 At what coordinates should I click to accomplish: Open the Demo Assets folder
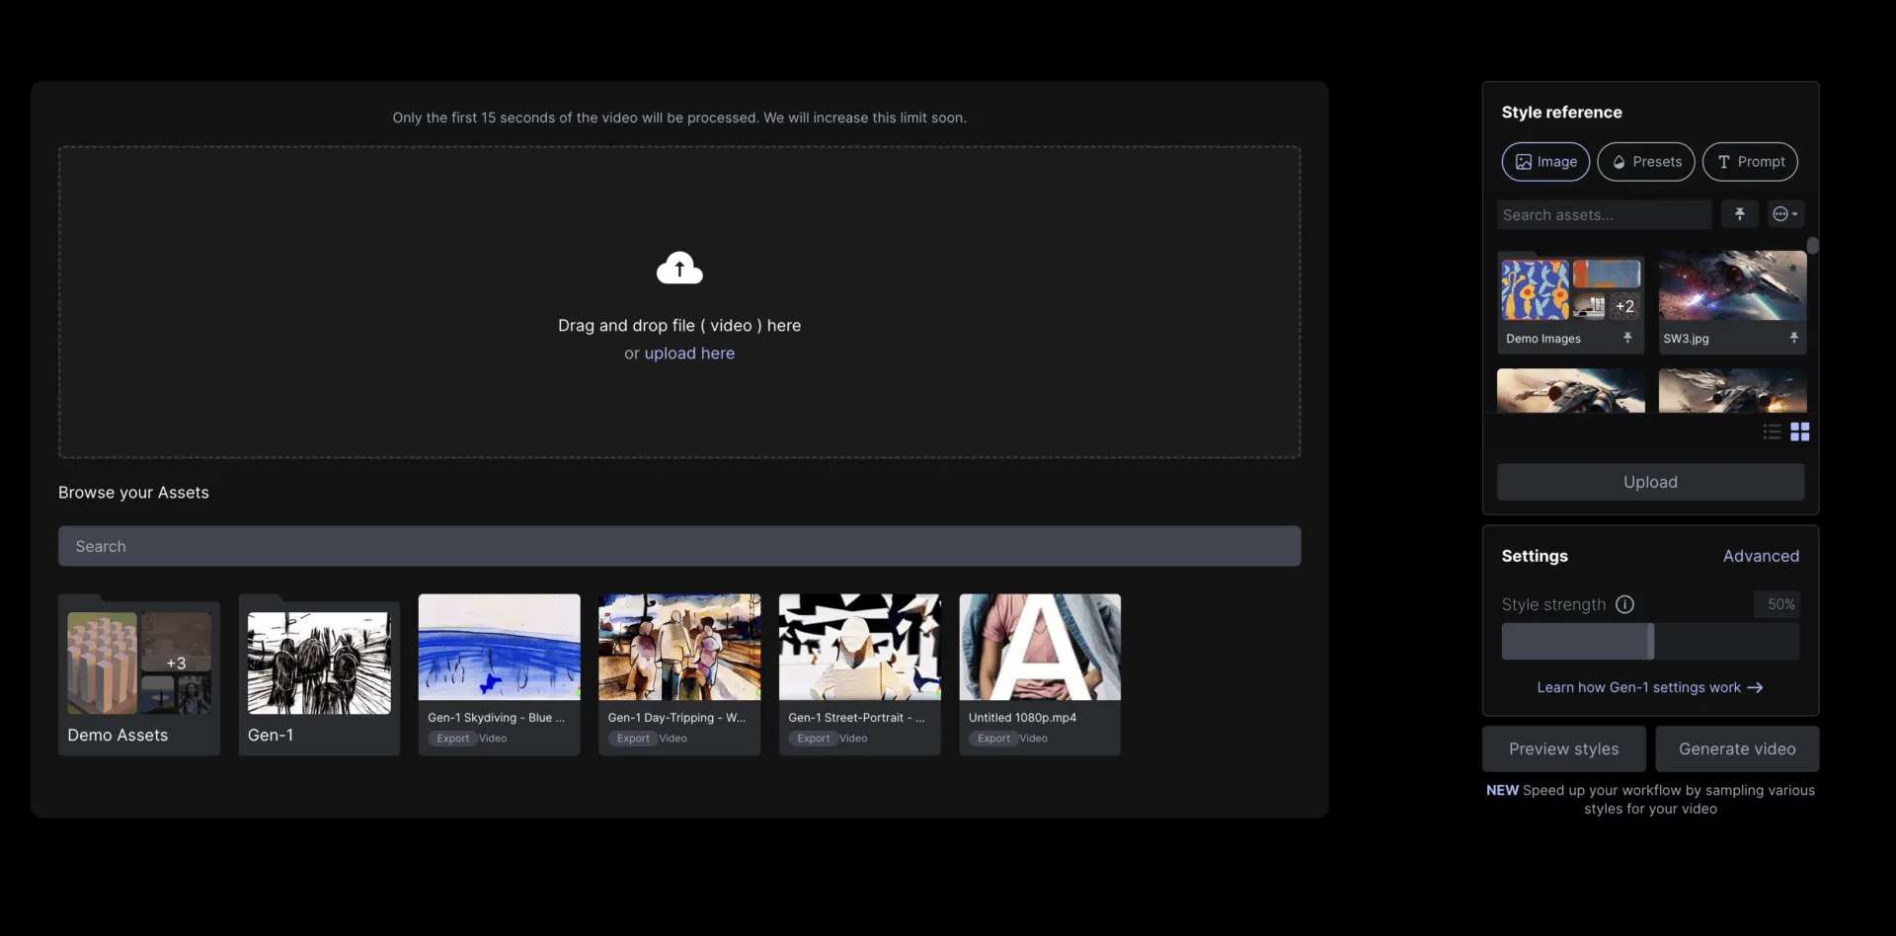click(x=139, y=676)
